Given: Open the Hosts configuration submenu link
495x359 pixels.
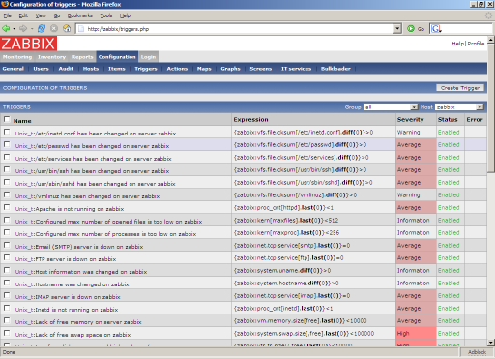Looking at the screenshot, I should click(x=91, y=69).
